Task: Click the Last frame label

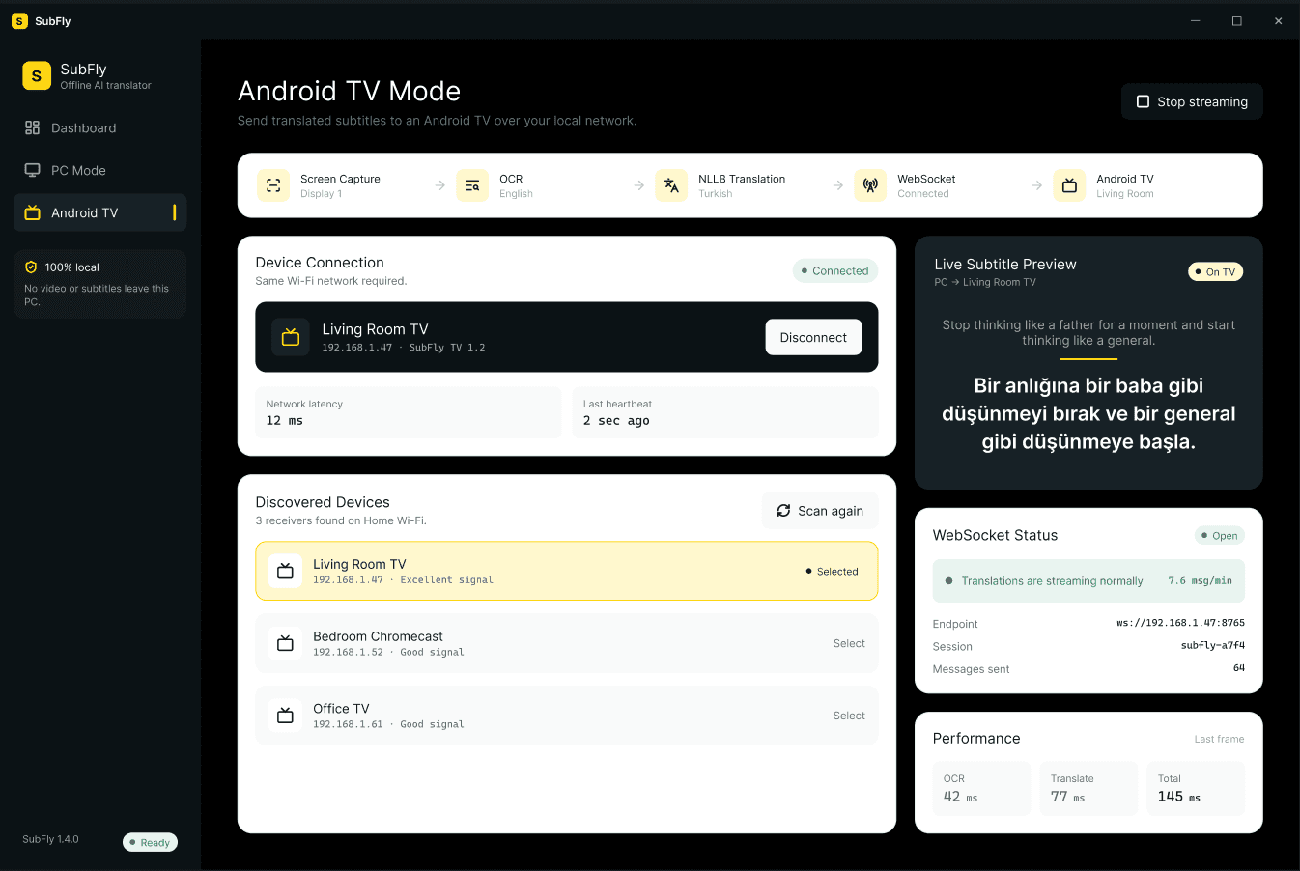Action: click(1219, 739)
